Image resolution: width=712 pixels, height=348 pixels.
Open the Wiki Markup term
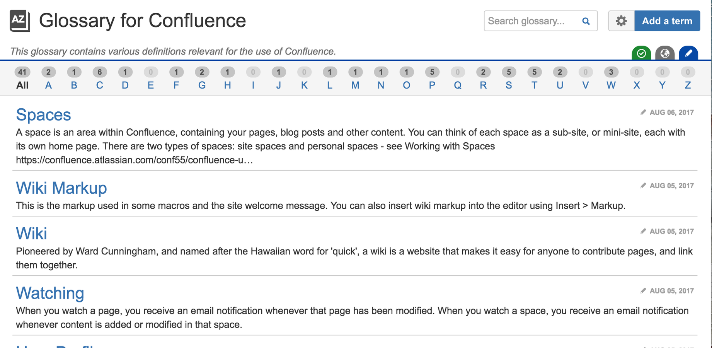61,188
